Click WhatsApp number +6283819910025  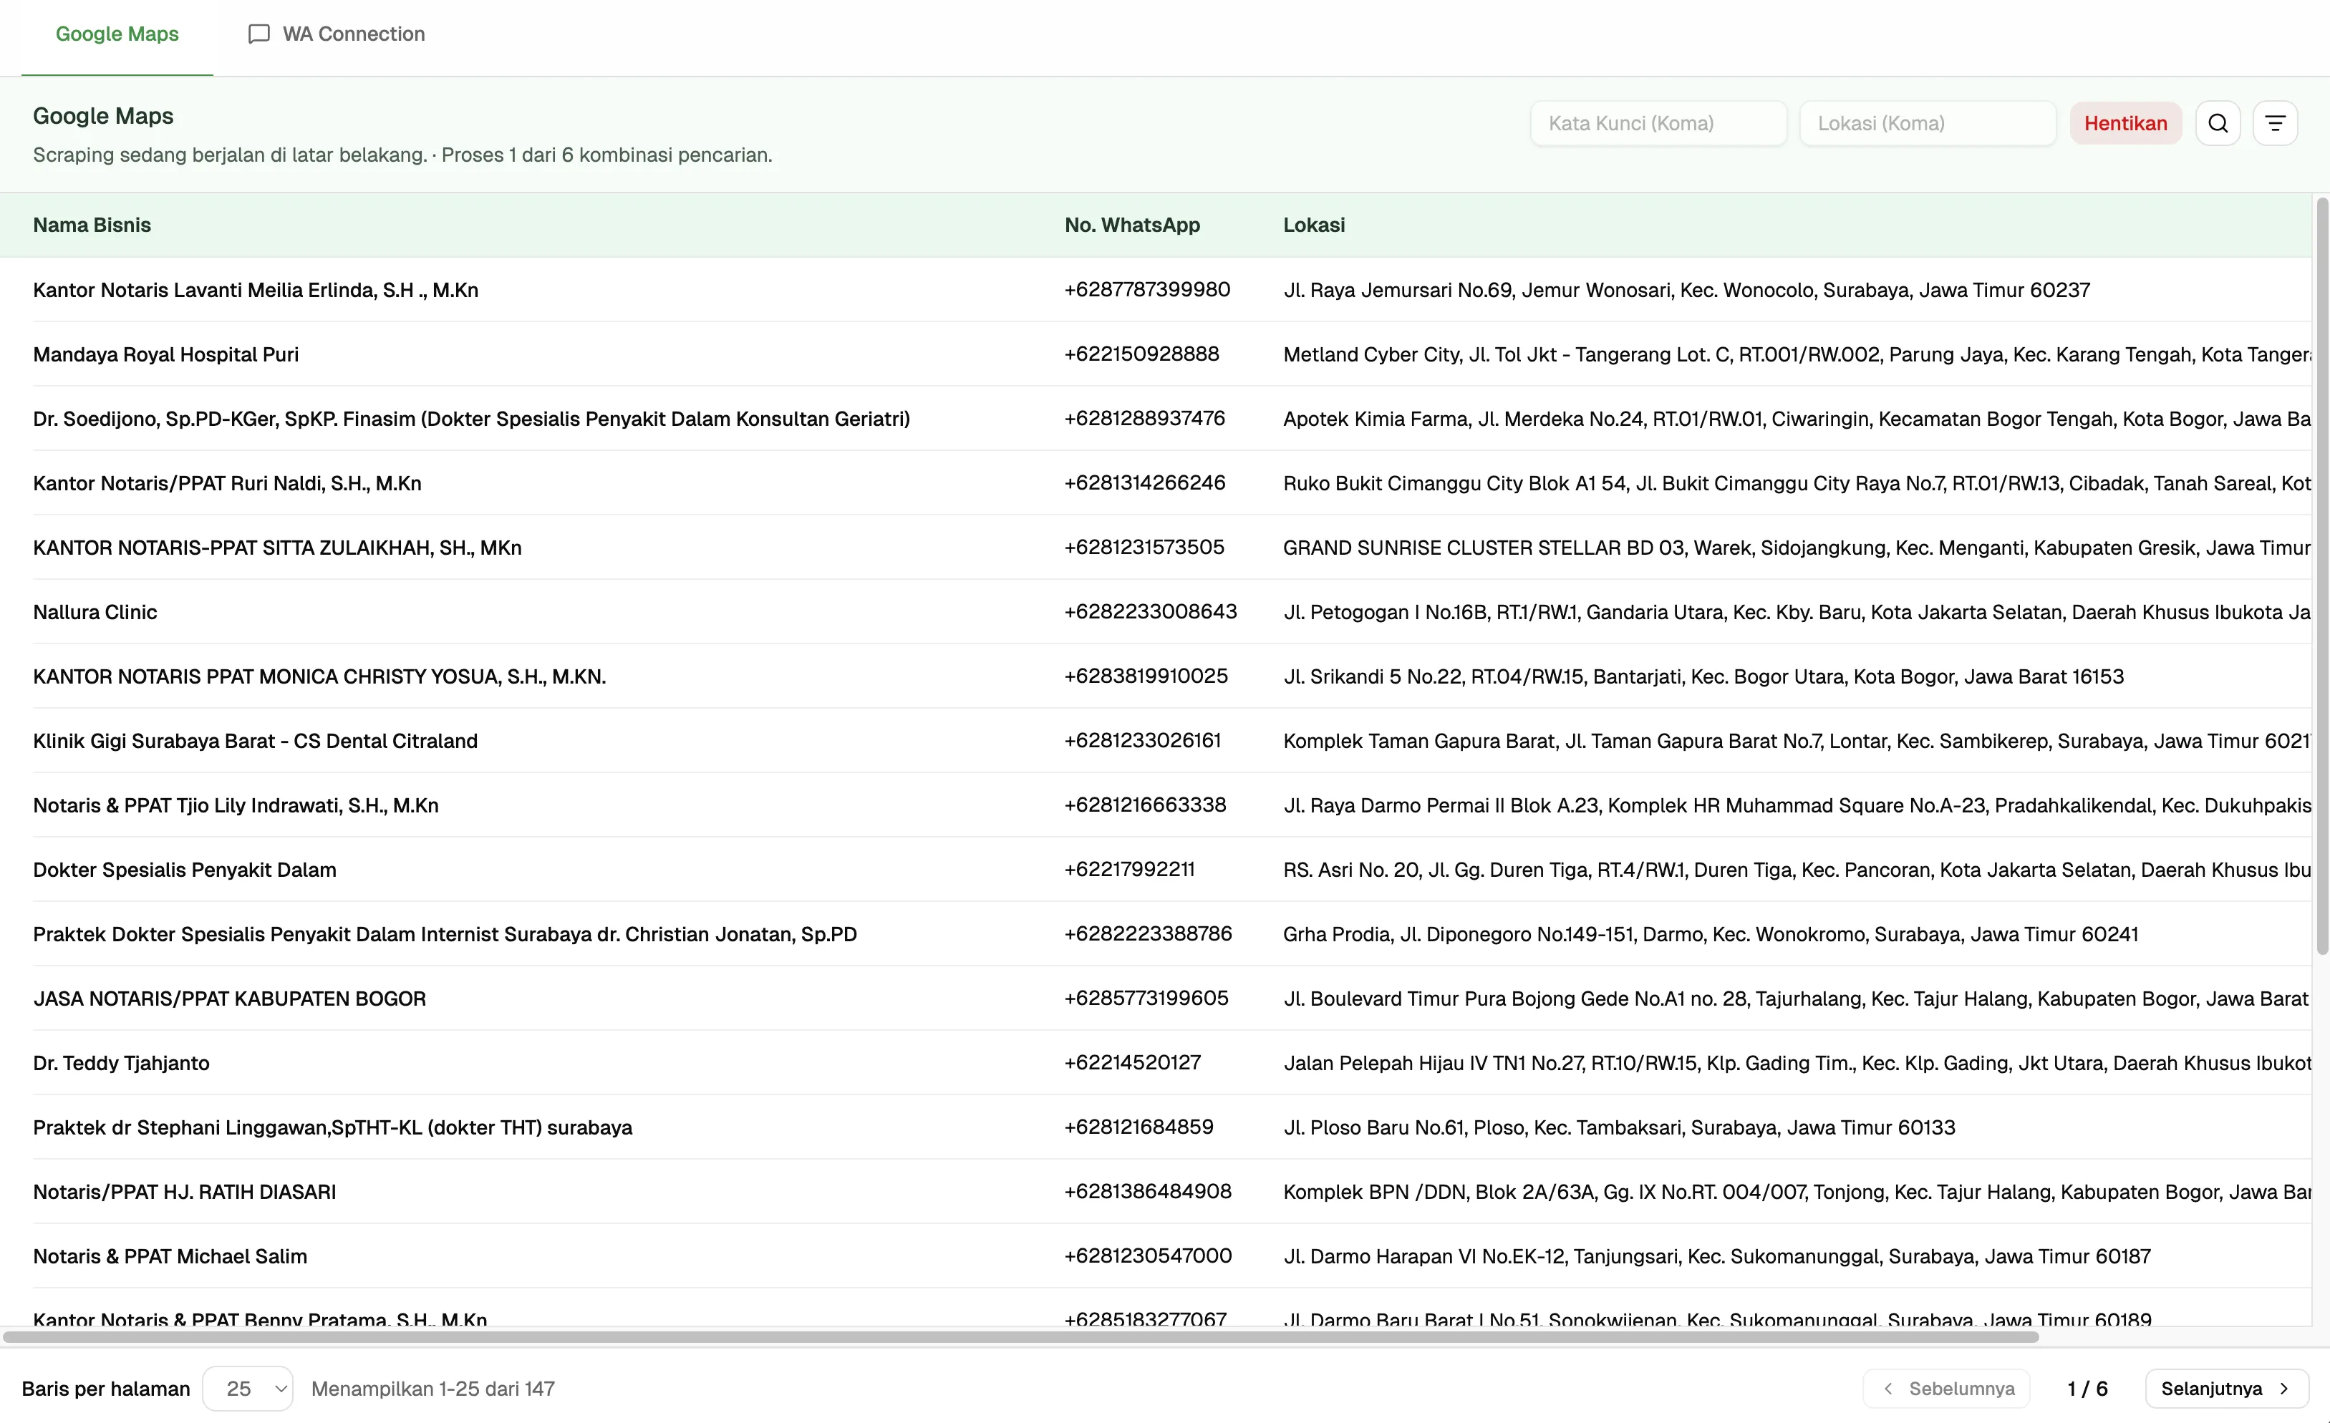coord(1146,675)
